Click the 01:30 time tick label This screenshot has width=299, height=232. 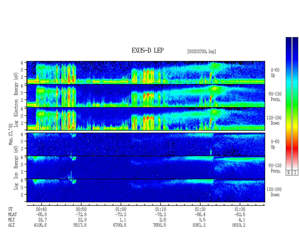(240, 209)
